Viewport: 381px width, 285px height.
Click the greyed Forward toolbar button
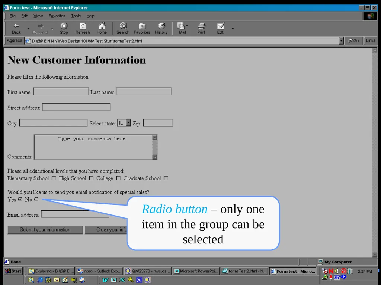pyautogui.click(x=40, y=28)
